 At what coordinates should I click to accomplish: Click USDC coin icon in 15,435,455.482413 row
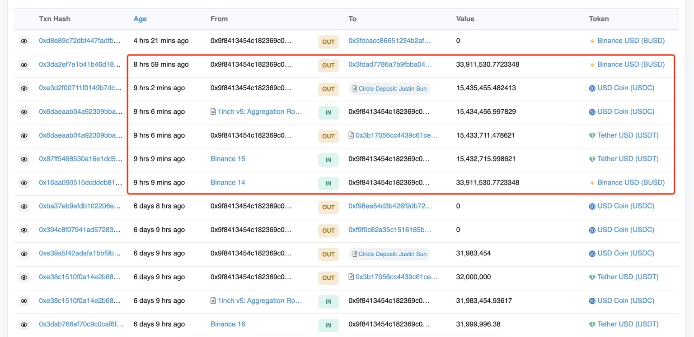pyautogui.click(x=592, y=88)
